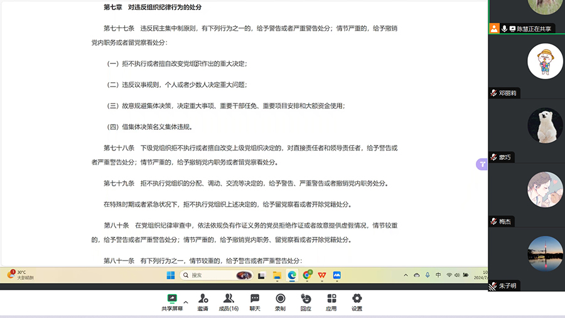Click the Windows Start button
Image resolution: width=565 pixels, height=318 pixels.
171,275
